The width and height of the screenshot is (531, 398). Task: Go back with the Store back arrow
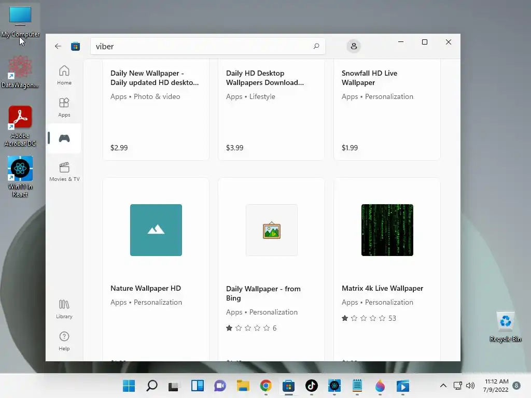58,46
